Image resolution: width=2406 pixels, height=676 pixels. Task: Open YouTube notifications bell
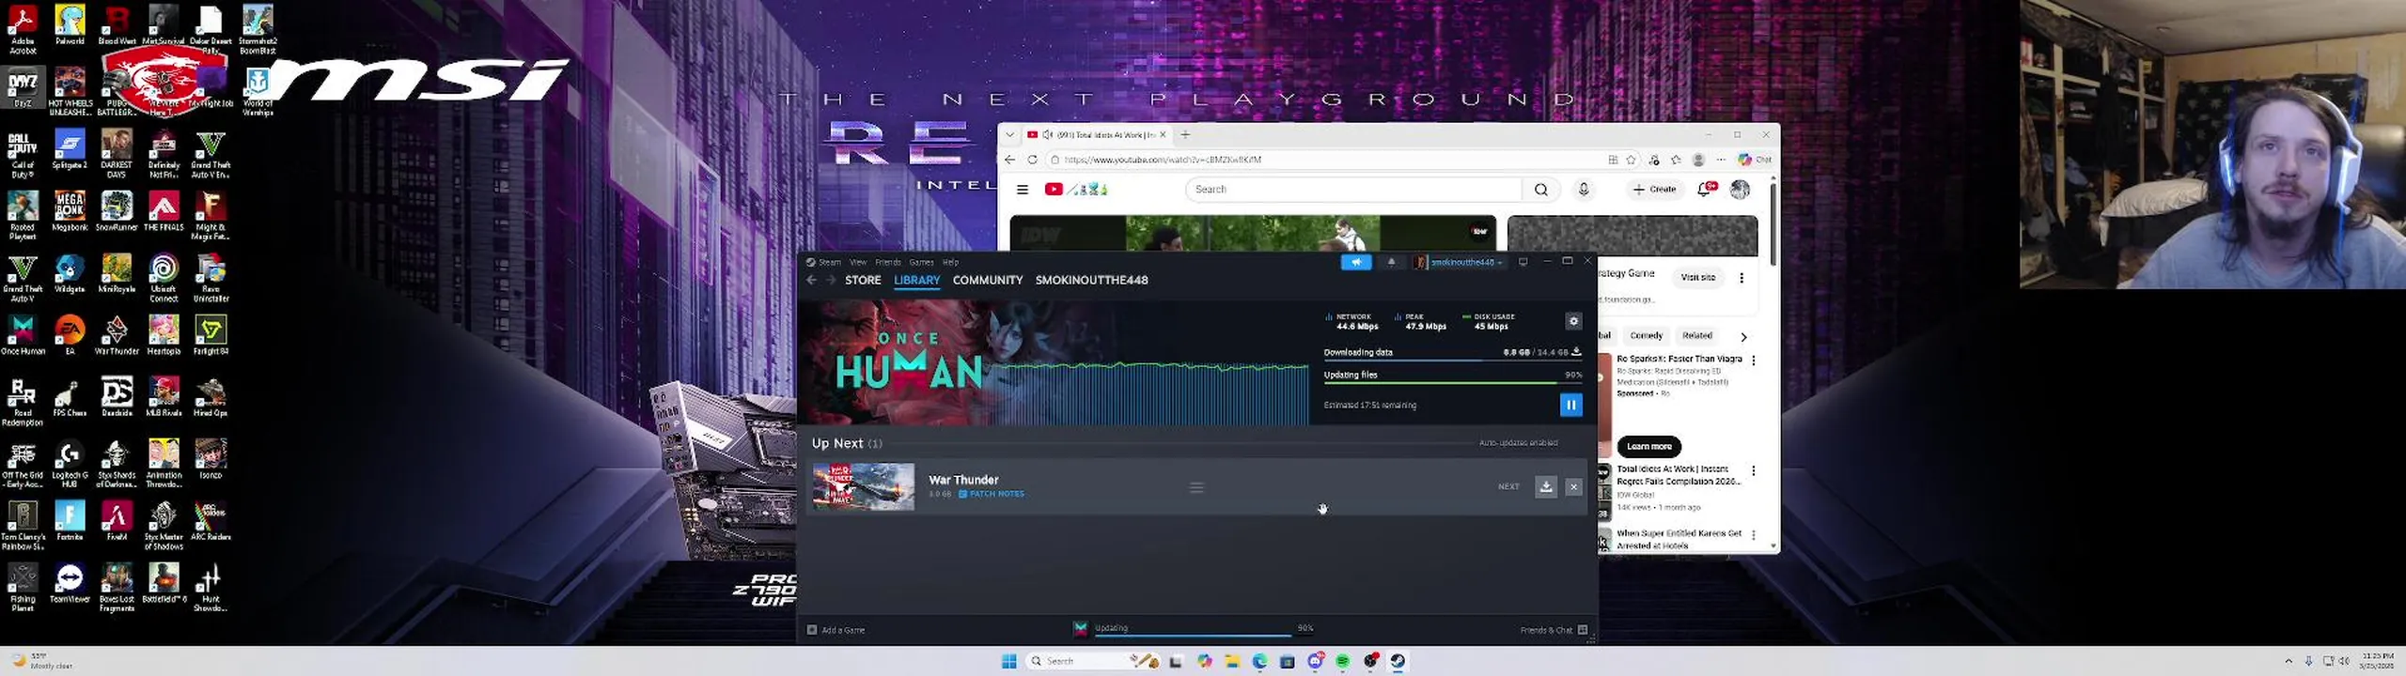[1705, 189]
